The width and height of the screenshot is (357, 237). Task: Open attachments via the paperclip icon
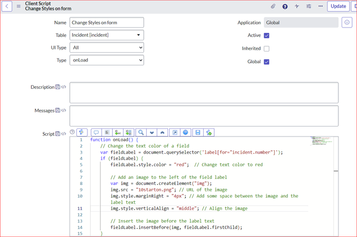(273, 7)
